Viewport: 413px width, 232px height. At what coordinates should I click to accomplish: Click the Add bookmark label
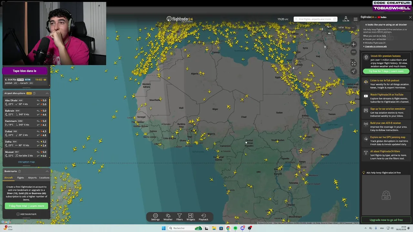[28, 214]
